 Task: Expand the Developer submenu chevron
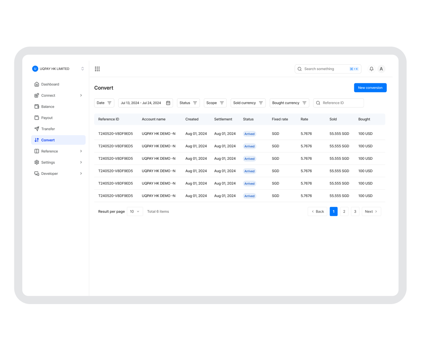[x=81, y=173]
